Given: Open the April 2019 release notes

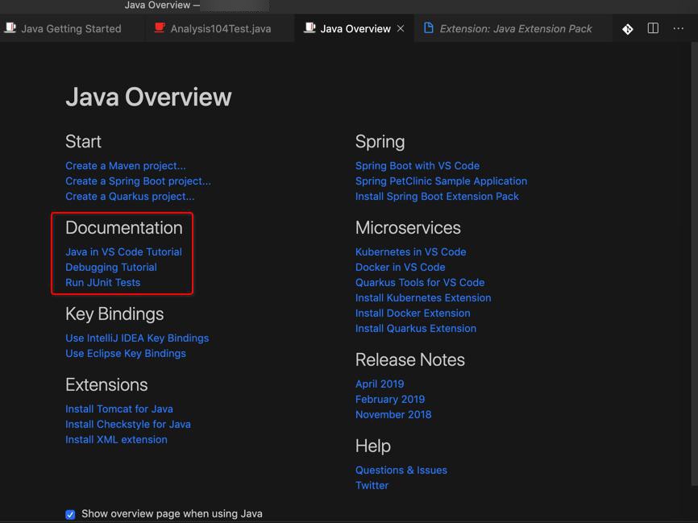Looking at the screenshot, I should (x=380, y=384).
